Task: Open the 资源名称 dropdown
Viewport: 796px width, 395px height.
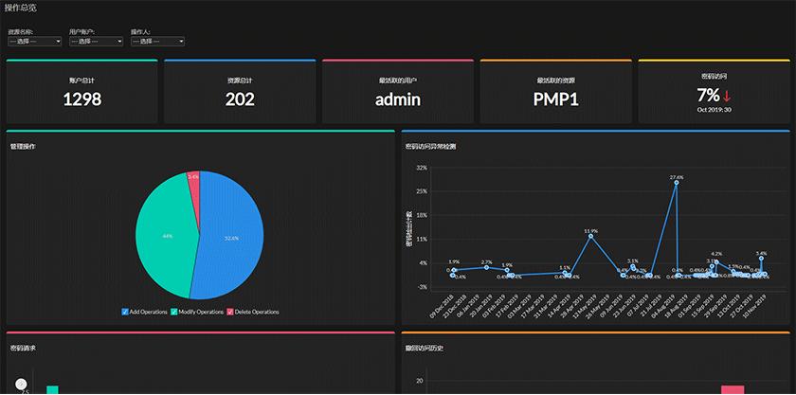Action: click(x=34, y=41)
